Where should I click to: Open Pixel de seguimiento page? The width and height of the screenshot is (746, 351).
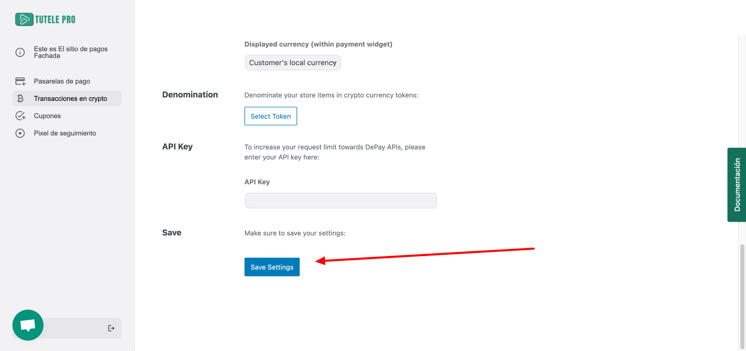tap(65, 133)
